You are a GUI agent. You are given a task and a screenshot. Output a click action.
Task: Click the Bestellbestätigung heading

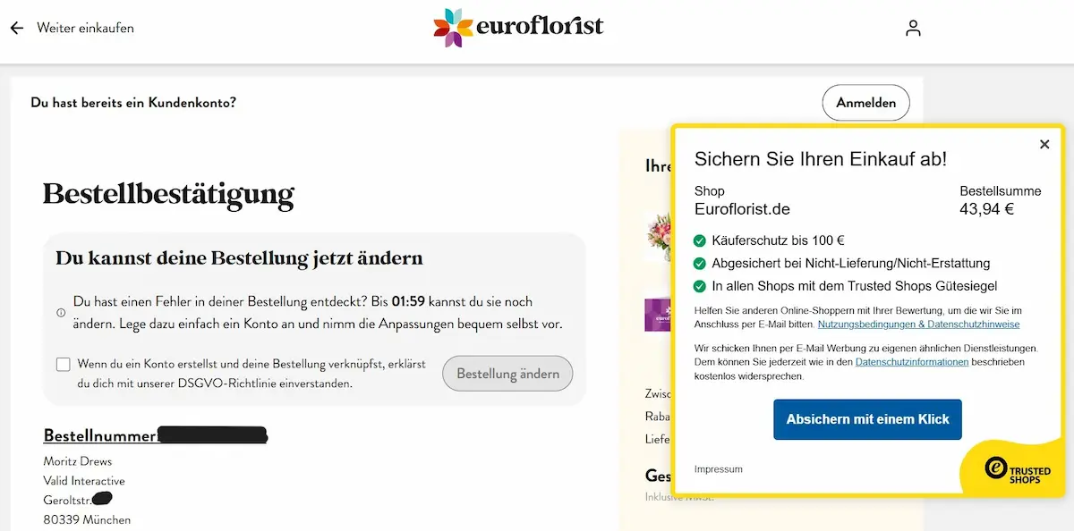[168, 193]
